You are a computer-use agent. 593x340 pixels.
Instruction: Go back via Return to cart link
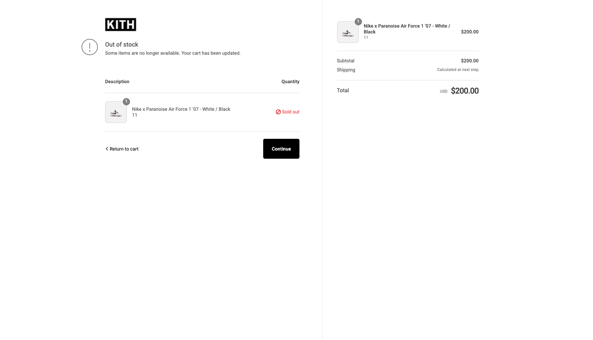tap(122, 149)
